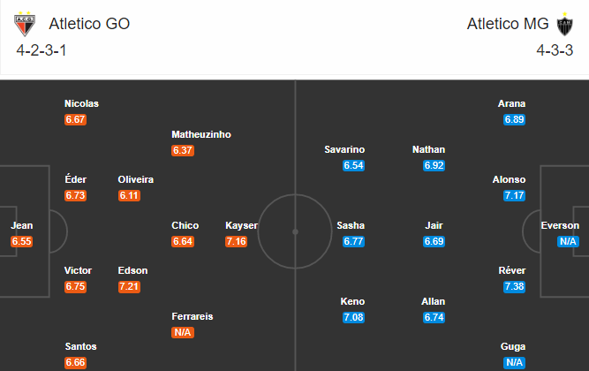The image size is (589, 371).
Task: Click player name Nicolas
Action: click(x=81, y=103)
